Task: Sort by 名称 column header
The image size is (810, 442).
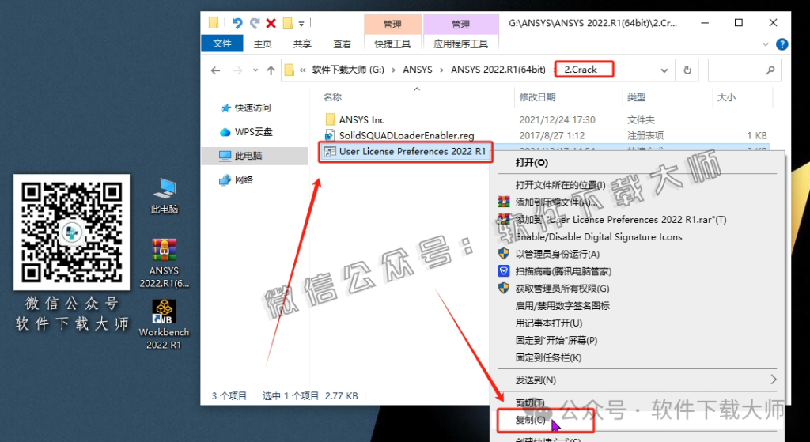Action: (x=333, y=97)
